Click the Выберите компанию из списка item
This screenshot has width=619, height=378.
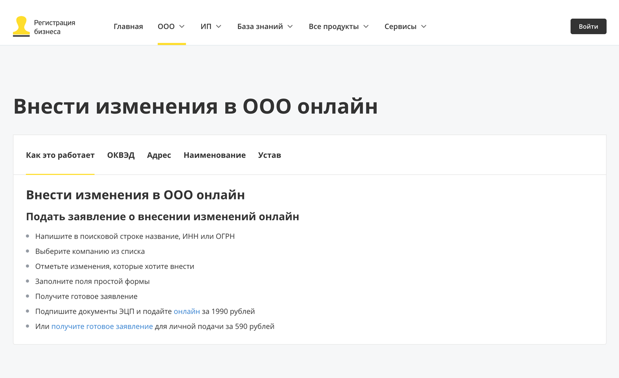point(90,251)
